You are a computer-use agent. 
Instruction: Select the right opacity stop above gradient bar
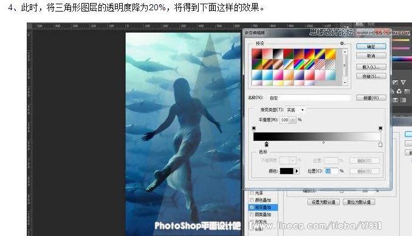pos(380,129)
